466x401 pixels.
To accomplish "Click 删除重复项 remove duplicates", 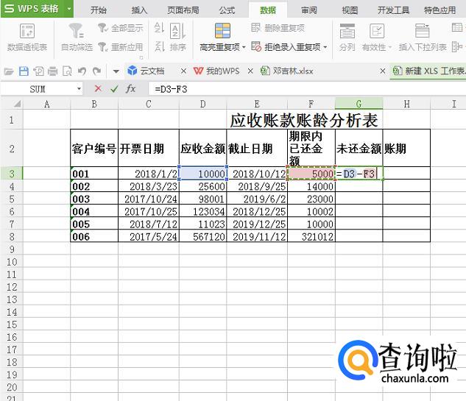I will tap(278, 28).
